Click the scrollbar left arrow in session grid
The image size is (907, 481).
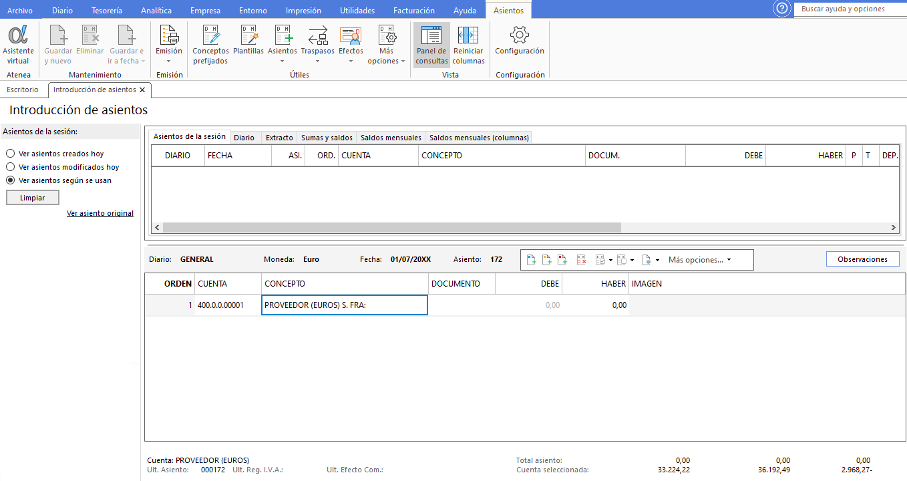157,228
